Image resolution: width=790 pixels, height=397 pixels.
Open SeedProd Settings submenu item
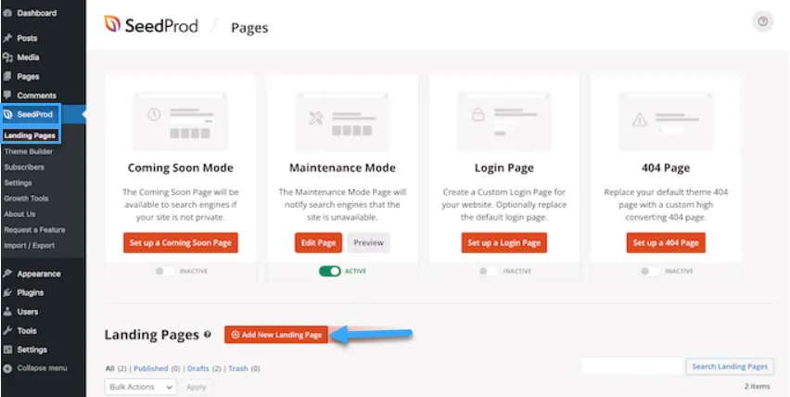coord(19,183)
